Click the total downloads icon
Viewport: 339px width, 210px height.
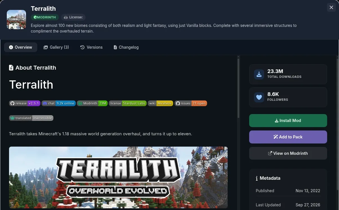259,74
